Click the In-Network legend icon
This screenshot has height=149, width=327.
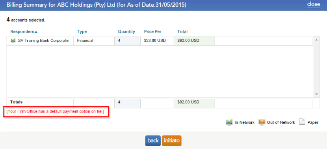click(x=229, y=122)
